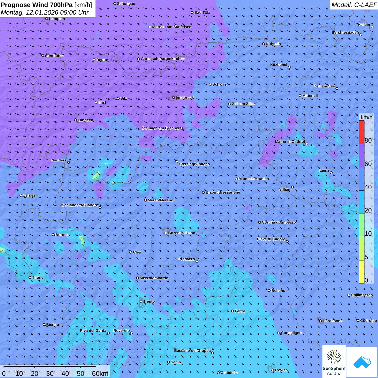Click the 'Lienz' label
The image size is (378, 378).
(x=324, y=170)
